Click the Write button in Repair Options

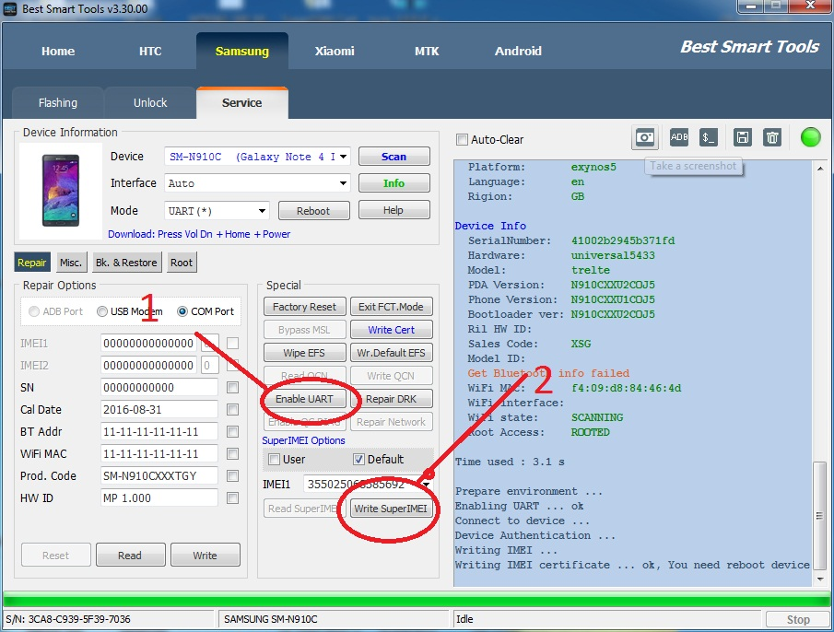tap(206, 556)
